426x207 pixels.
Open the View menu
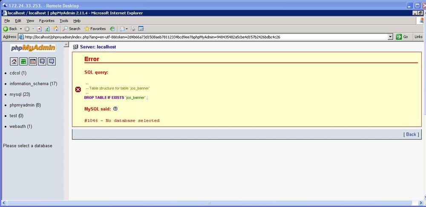point(30,21)
